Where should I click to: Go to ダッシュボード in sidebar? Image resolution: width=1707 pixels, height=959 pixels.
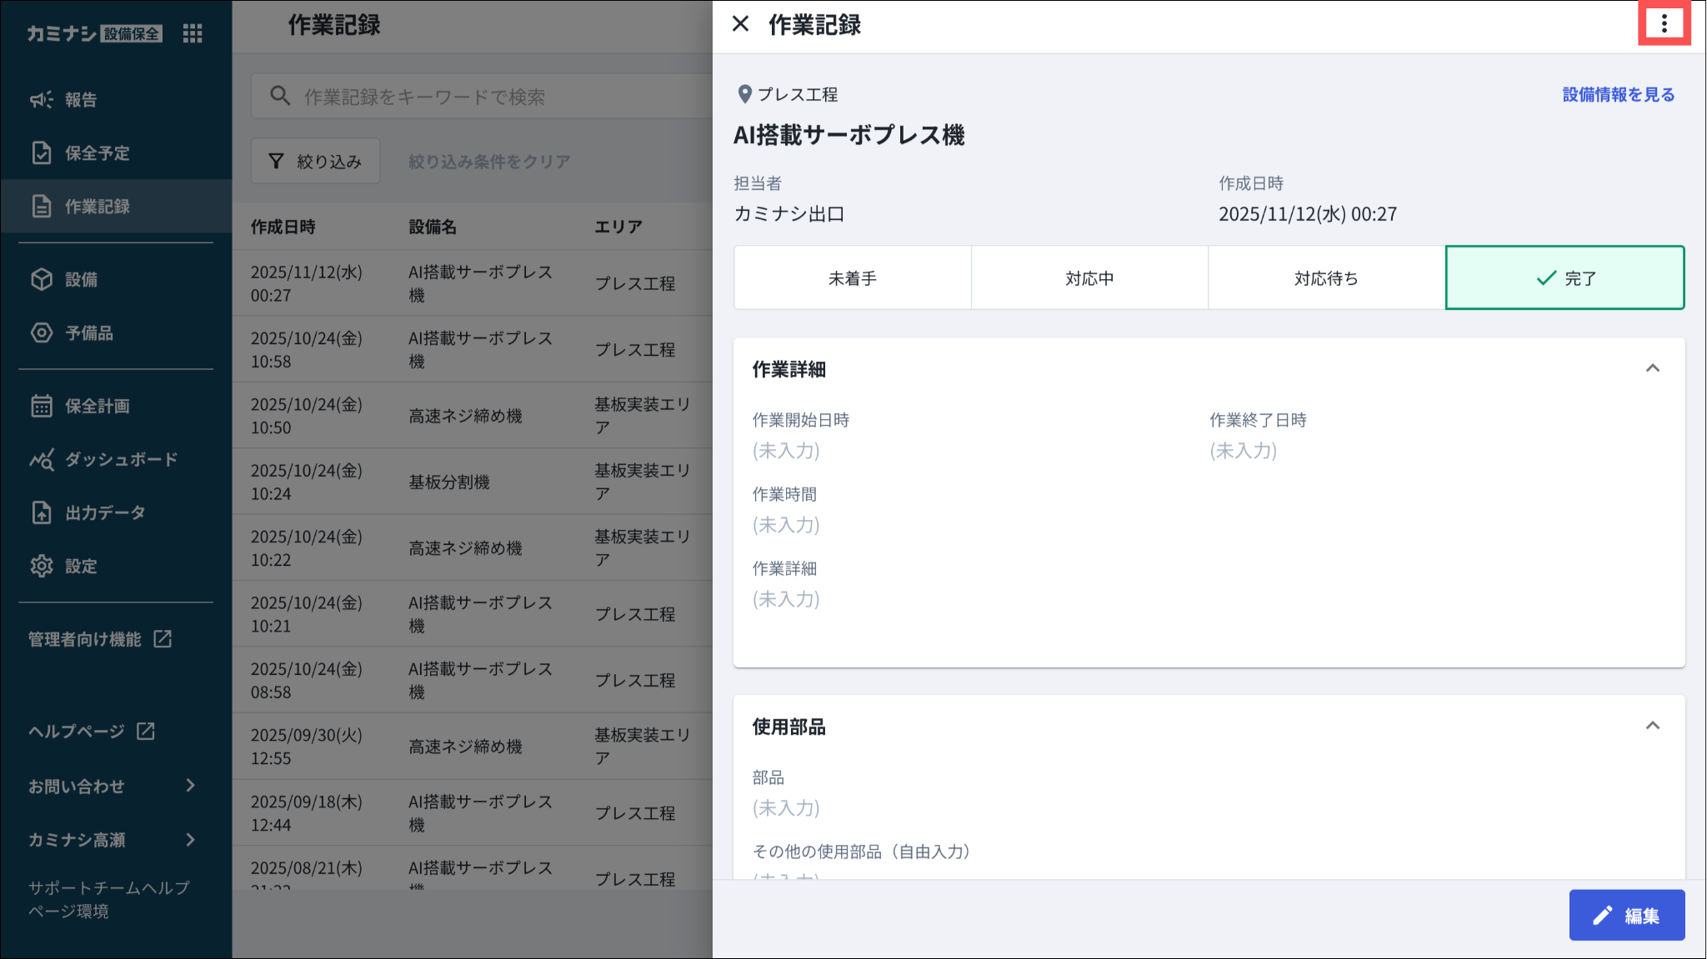pos(121,460)
